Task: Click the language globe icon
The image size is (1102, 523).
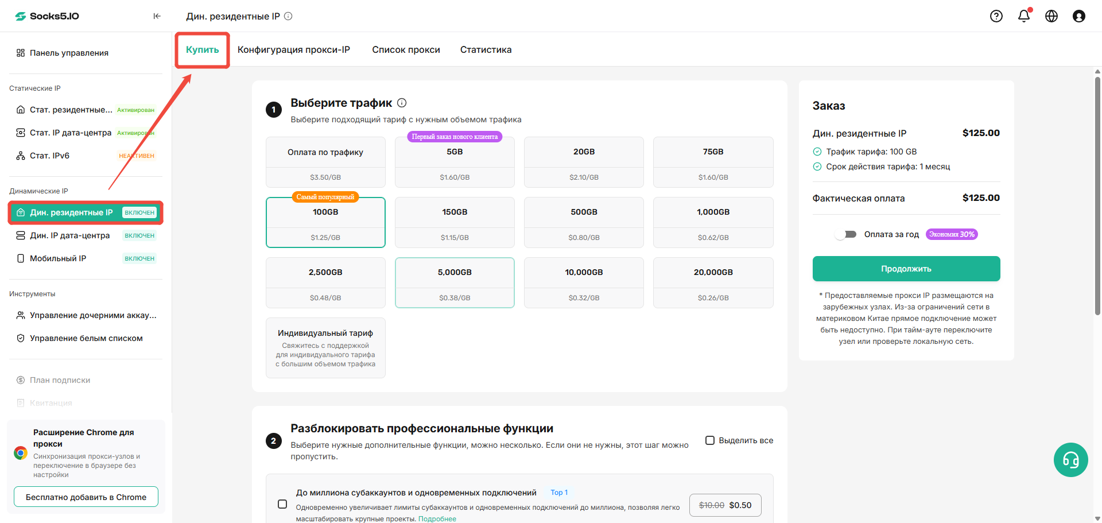Action: point(1051,16)
